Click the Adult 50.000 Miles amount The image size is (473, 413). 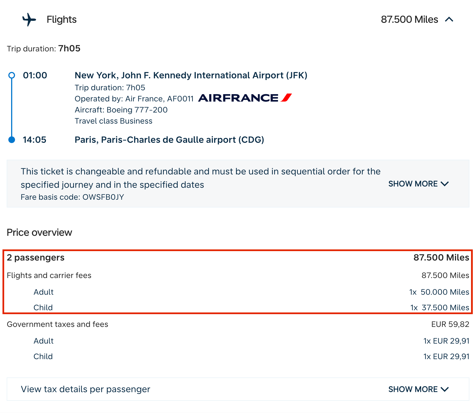pyautogui.click(x=444, y=292)
